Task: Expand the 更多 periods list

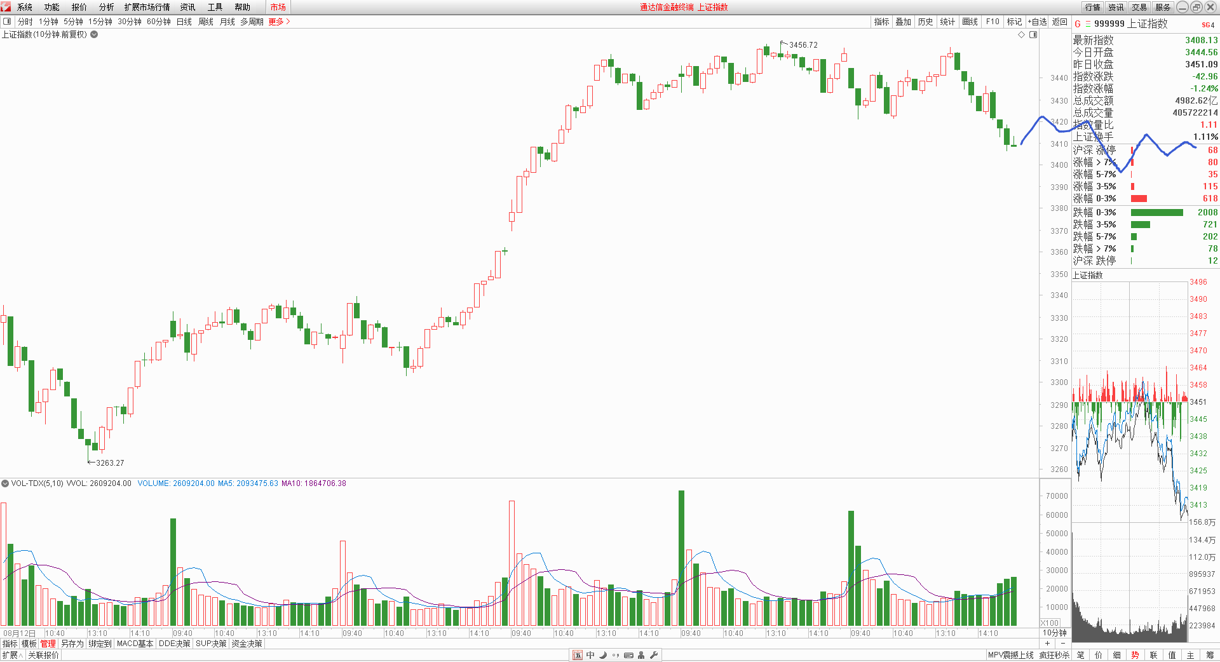Action: tap(279, 22)
